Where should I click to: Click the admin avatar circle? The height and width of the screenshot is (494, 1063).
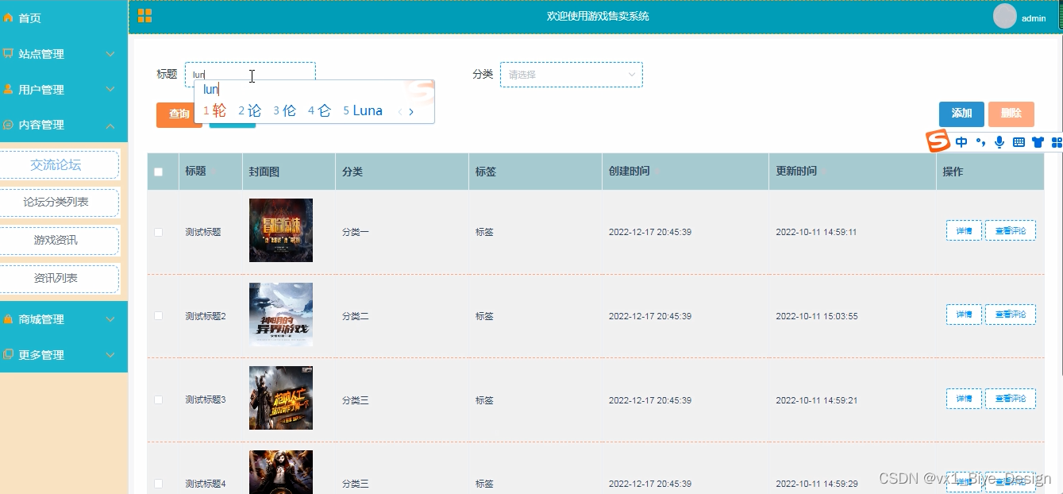tap(1005, 16)
